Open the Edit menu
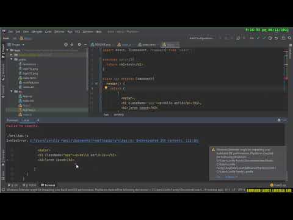Screen dimensions: 293x220 tap(18, 32)
